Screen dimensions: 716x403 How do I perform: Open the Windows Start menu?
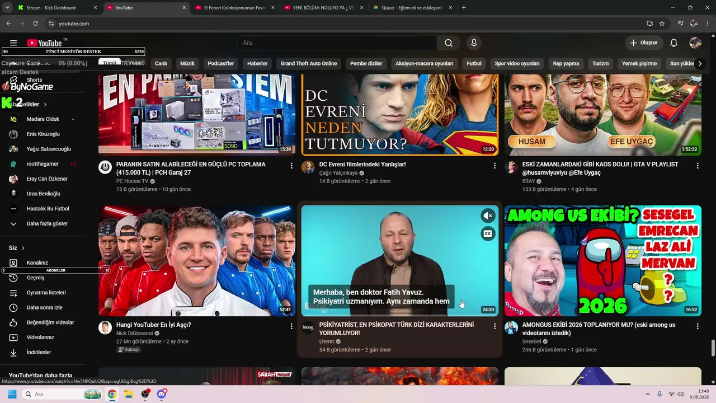(x=12, y=394)
